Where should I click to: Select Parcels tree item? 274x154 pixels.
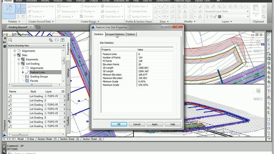click(x=34, y=81)
